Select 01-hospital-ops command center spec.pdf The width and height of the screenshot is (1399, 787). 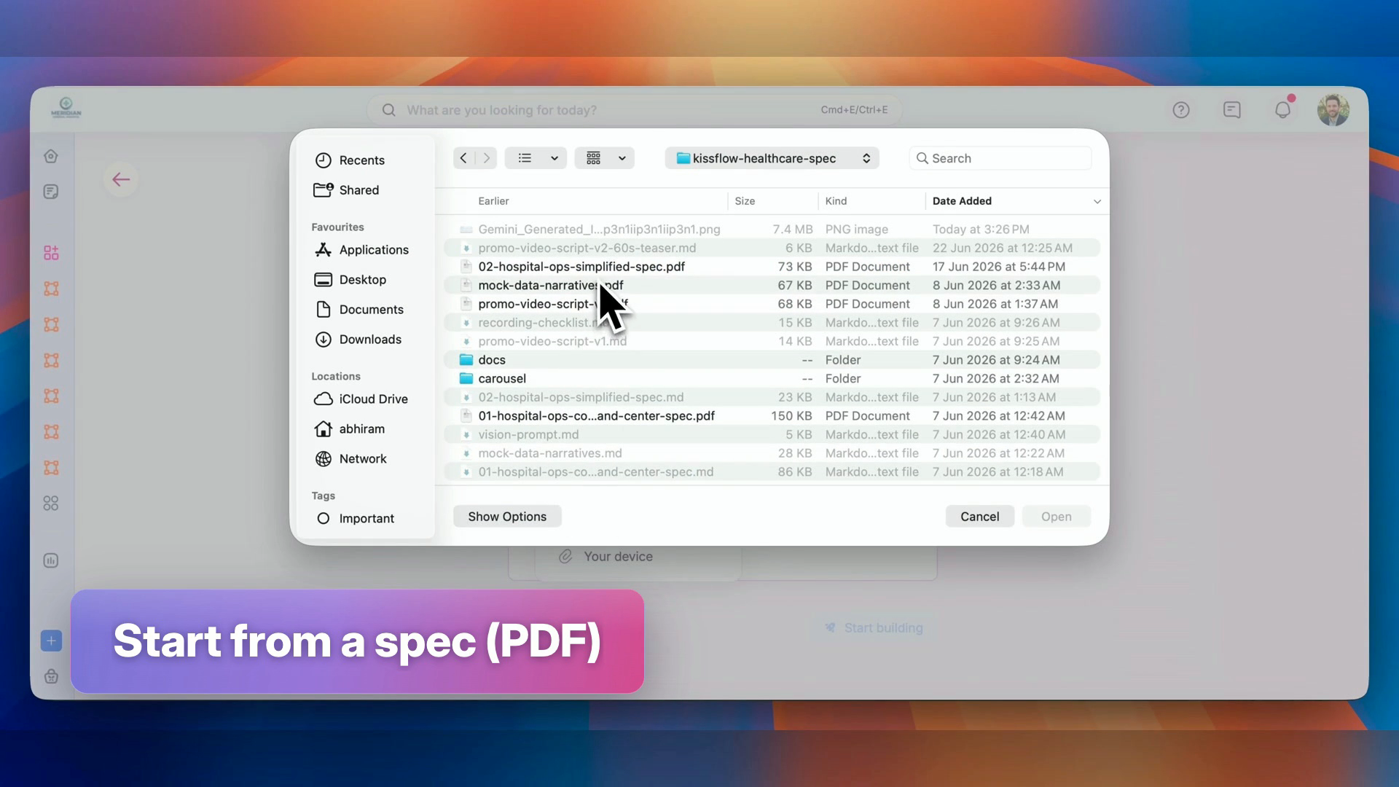coord(772,416)
